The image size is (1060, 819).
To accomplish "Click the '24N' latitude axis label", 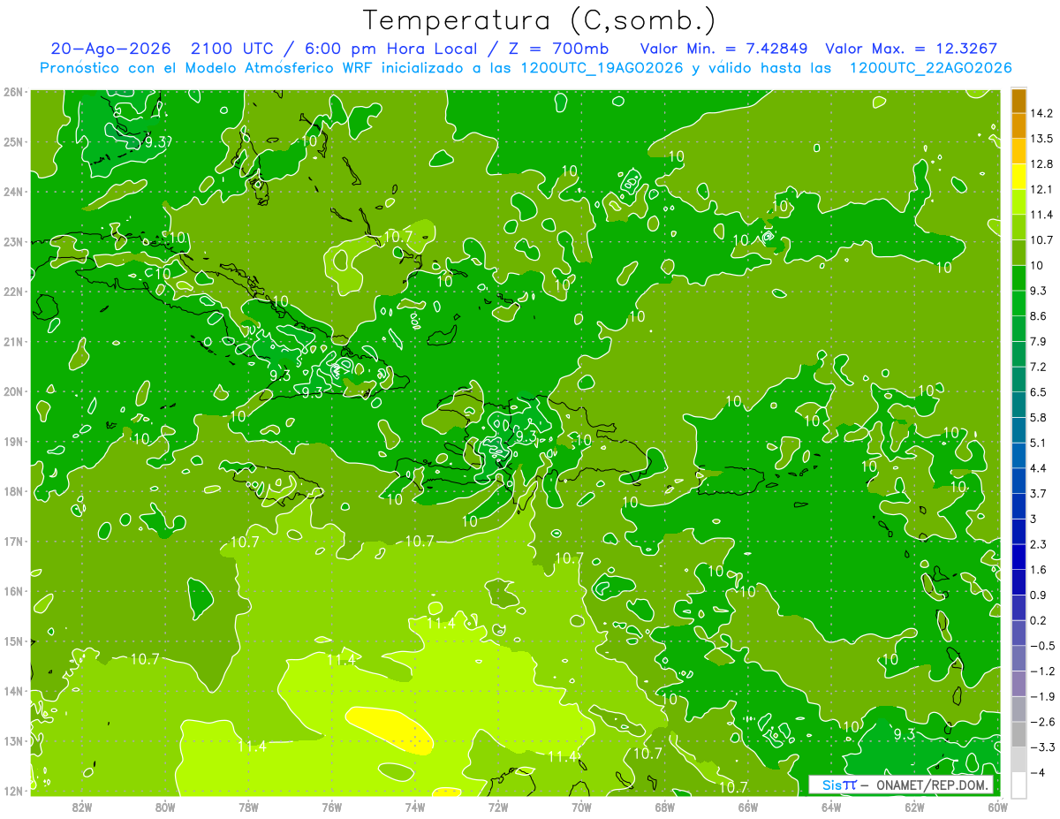I will click(13, 192).
